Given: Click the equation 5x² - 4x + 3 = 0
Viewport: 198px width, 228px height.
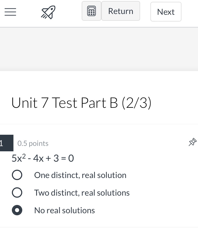Looking at the screenshot, I should click(43, 158).
